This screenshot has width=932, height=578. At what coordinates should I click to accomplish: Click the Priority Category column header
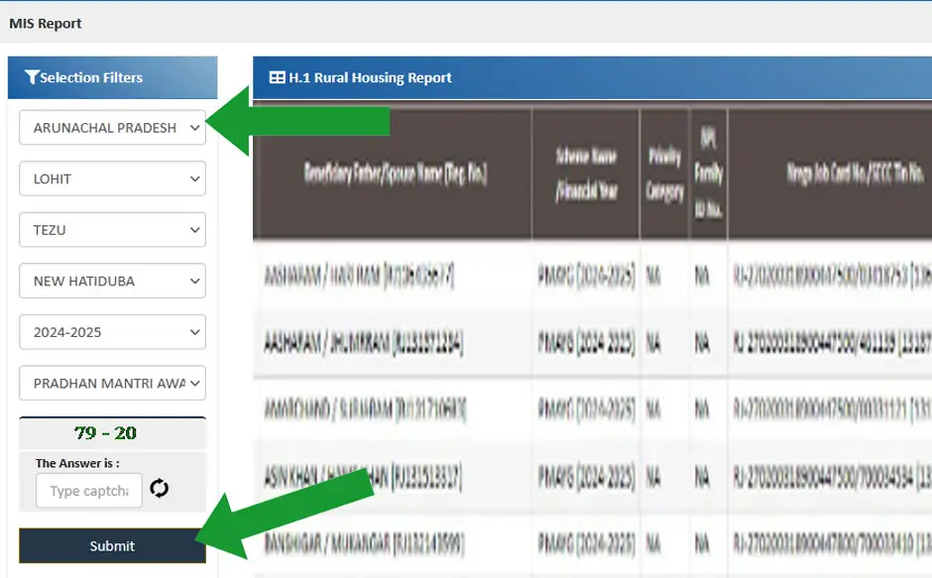click(664, 174)
